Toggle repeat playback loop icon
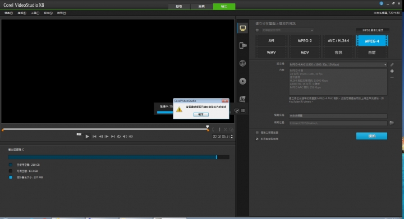Screen dimensions: 404x219 [x=119, y=137]
